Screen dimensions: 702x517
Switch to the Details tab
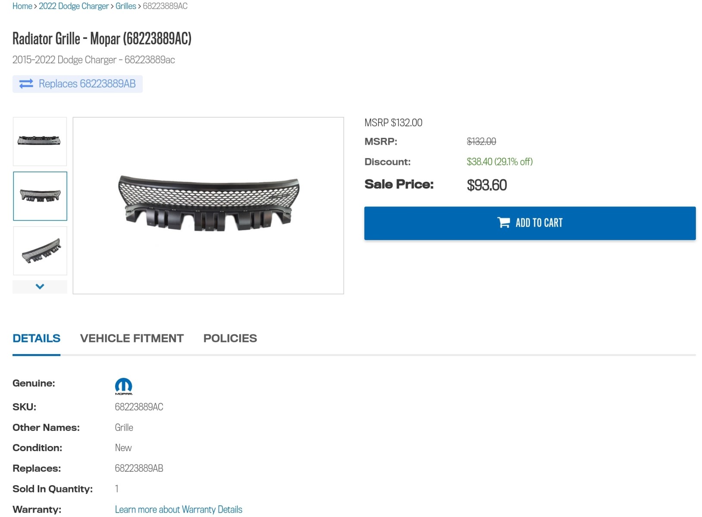(36, 339)
